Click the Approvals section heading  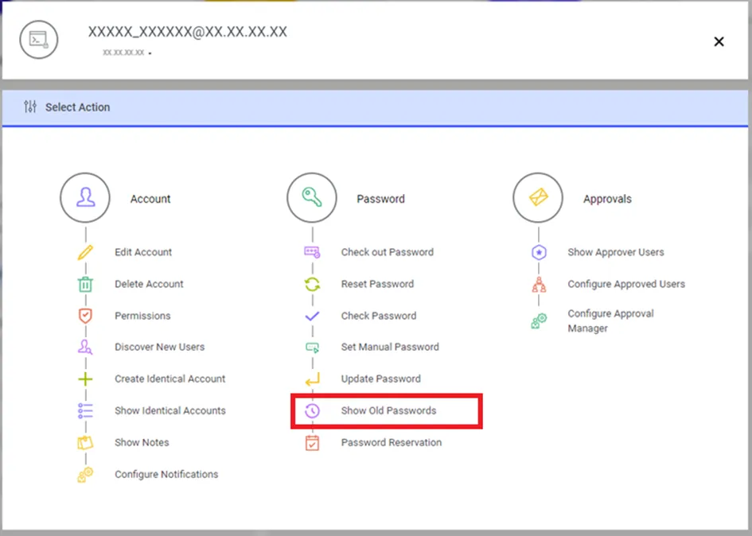[x=607, y=199]
